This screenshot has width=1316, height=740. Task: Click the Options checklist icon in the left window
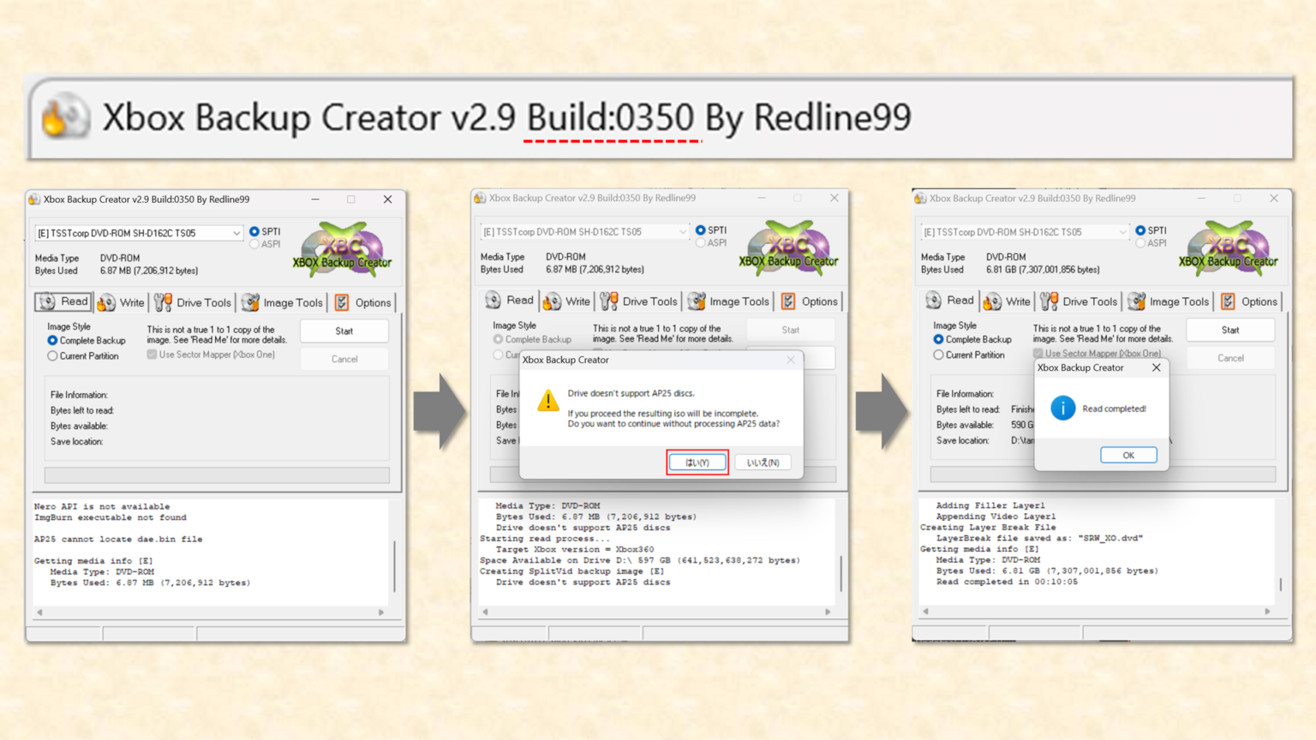coord(342,302)
